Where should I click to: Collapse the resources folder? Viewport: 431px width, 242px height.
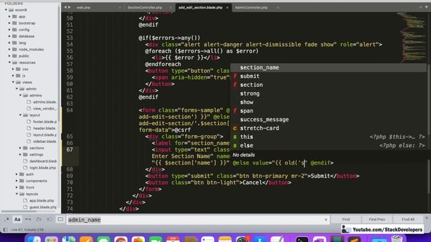click(x=9, y=63)
